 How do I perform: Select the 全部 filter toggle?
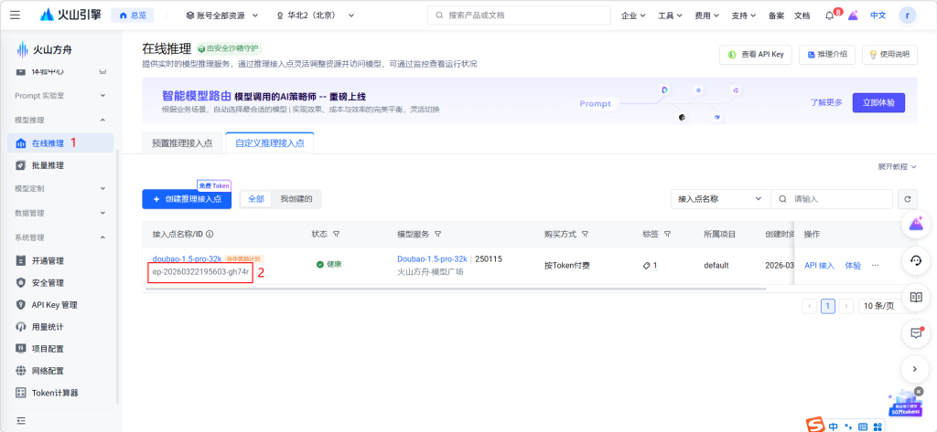pos(255,199)
